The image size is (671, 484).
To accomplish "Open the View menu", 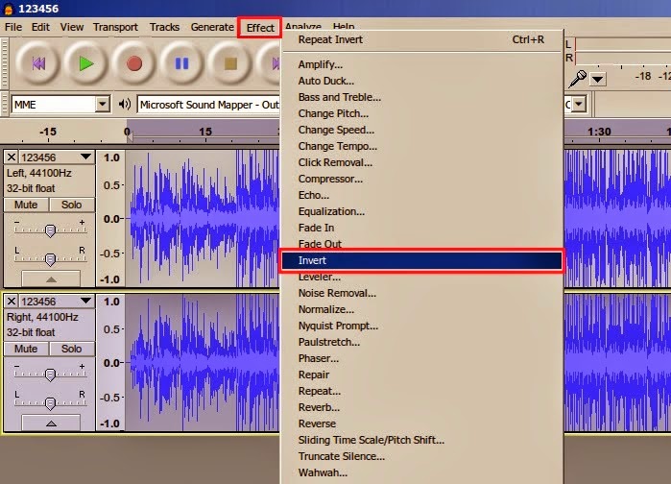I will (x=72, y=27).
